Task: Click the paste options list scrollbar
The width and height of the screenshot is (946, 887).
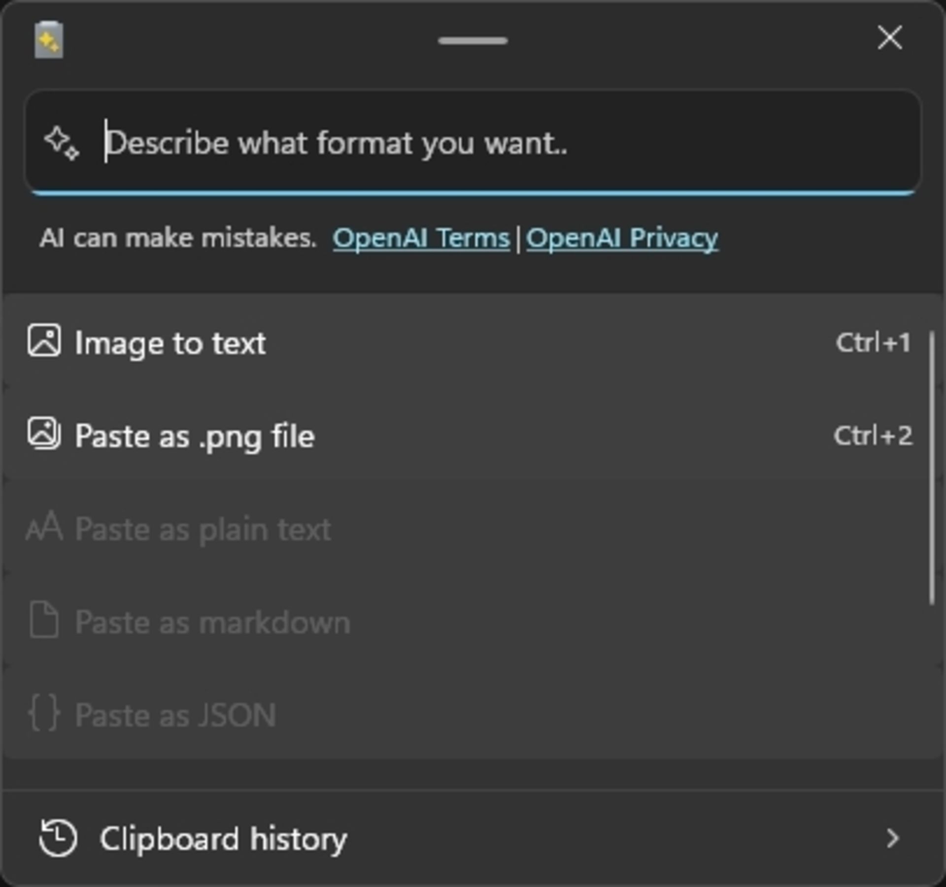Action: click(932, 468)
